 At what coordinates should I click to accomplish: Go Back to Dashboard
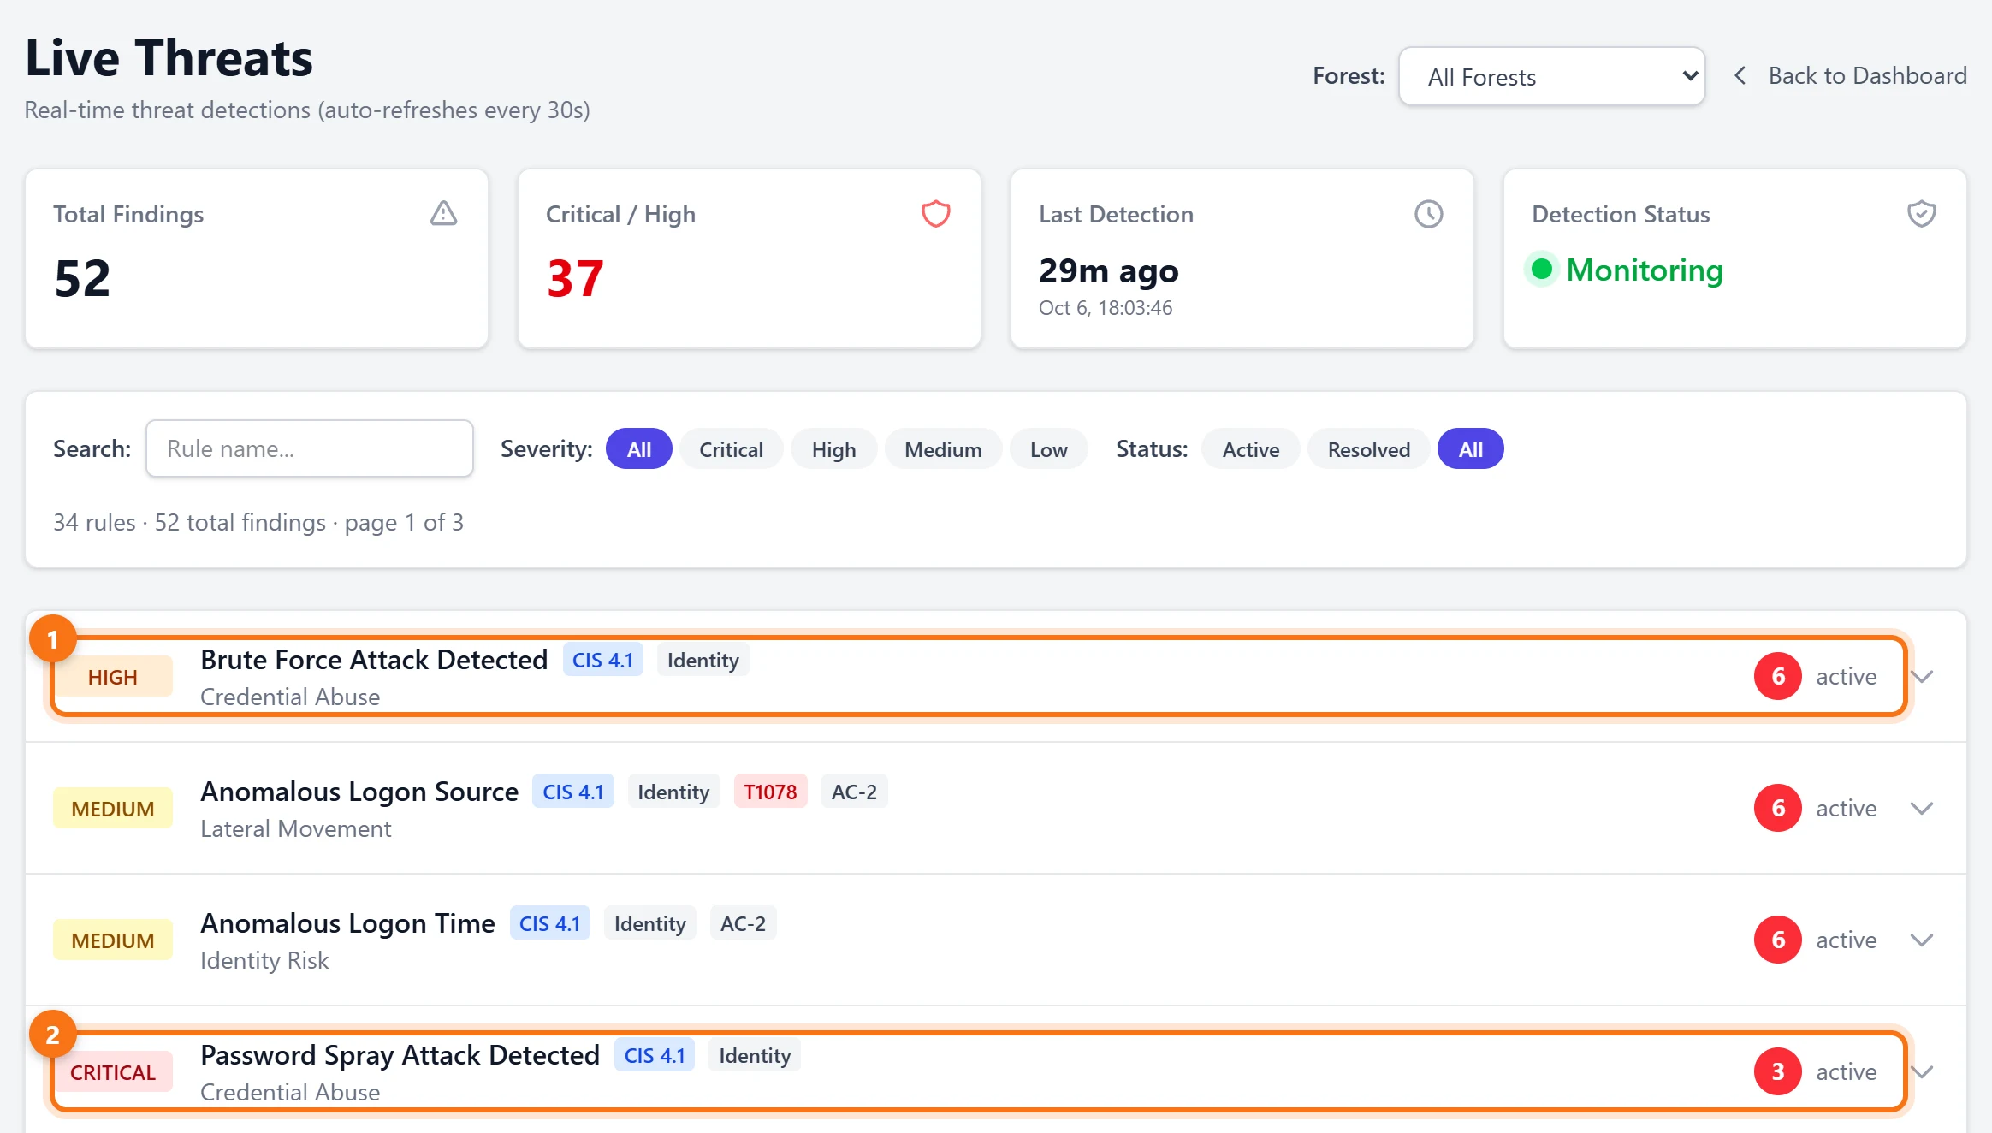point(1867,76)
